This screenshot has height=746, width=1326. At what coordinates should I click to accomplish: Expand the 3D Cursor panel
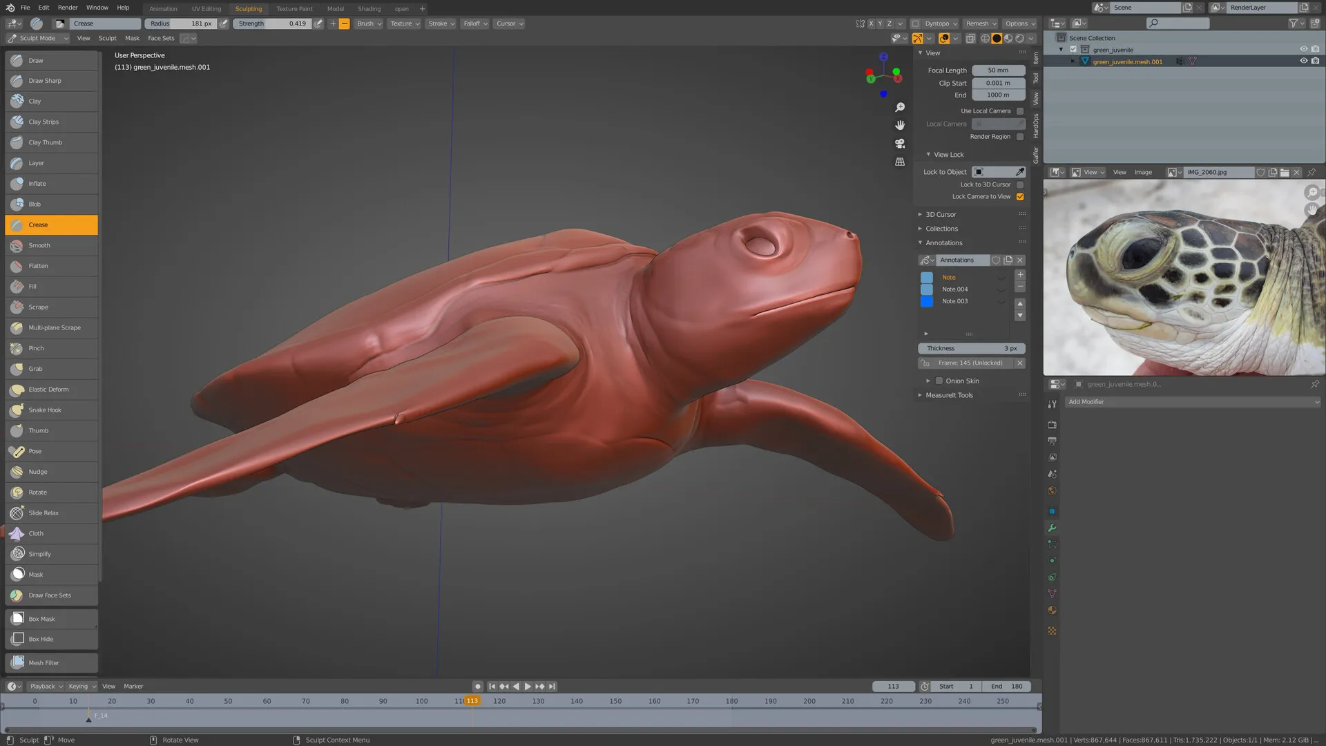[x=941, y=215]
